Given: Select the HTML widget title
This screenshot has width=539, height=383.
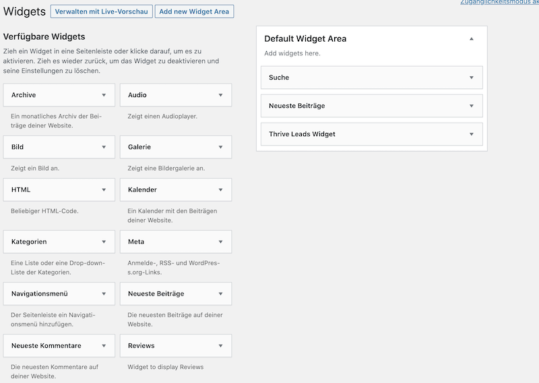Looking at the screenshot, I should tap(21, 189).
